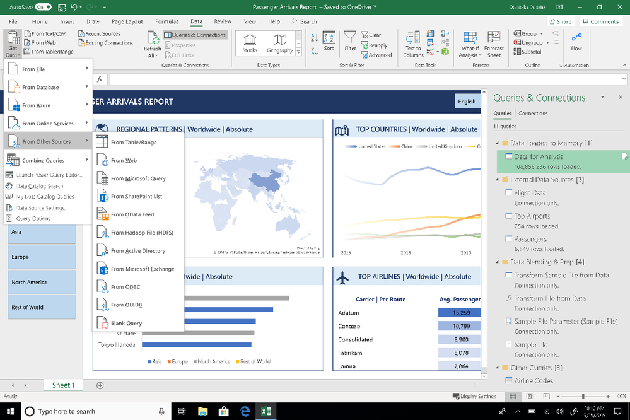Viewport: 630px width, 420px height.
Task: Click Subtotal in Outline group
Action: pos(527,52)
